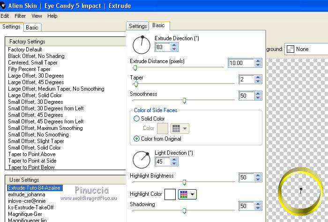Click the Shadowing slider handle
Viewport: 328px width, 222px height.
pyautogui.click(x=184, y=211)
